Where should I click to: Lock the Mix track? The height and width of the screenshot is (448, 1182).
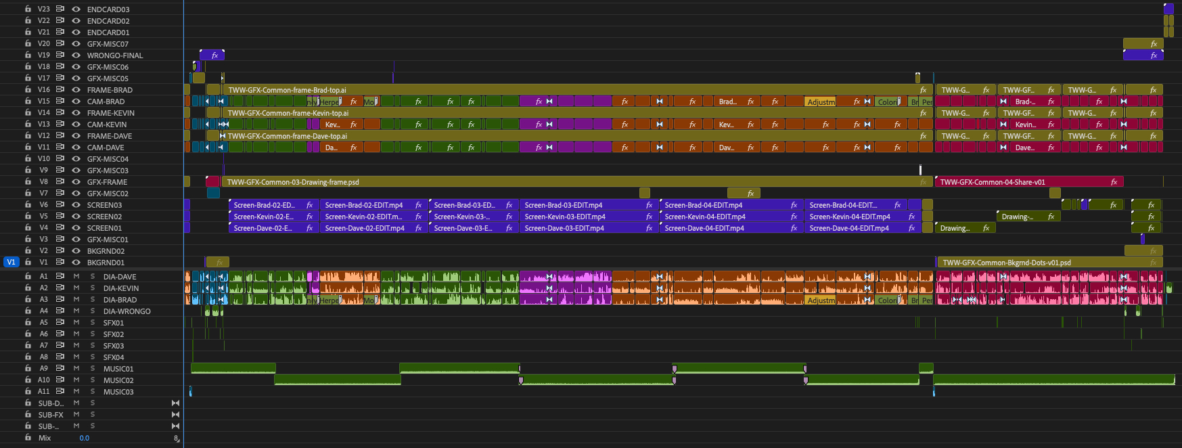(x=28, y=438)
